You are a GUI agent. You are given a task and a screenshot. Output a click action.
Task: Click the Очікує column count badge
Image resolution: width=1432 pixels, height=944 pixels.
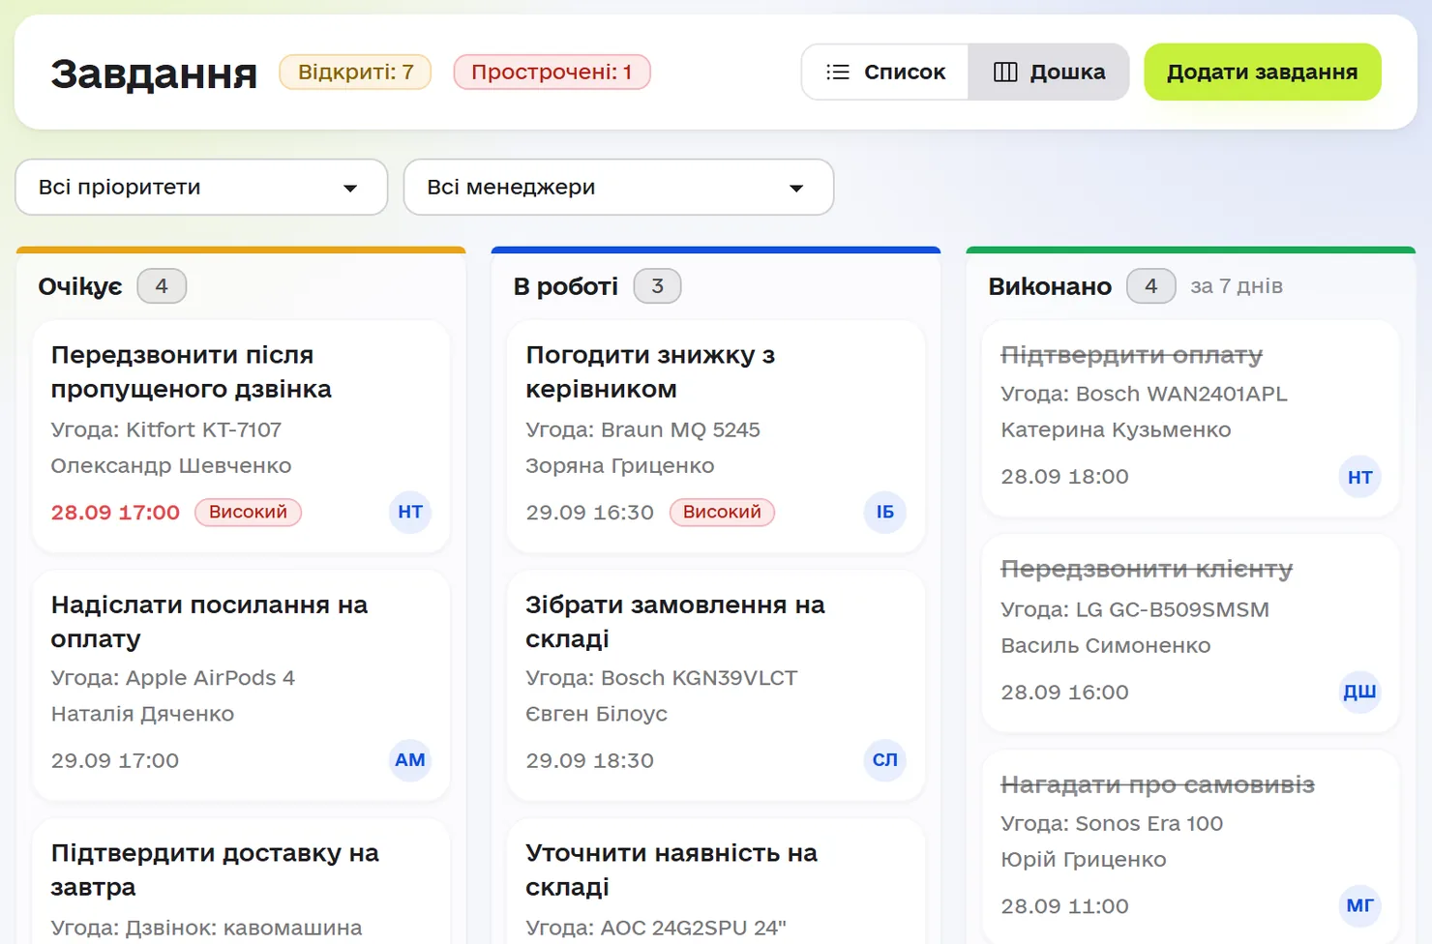[162, 286]
